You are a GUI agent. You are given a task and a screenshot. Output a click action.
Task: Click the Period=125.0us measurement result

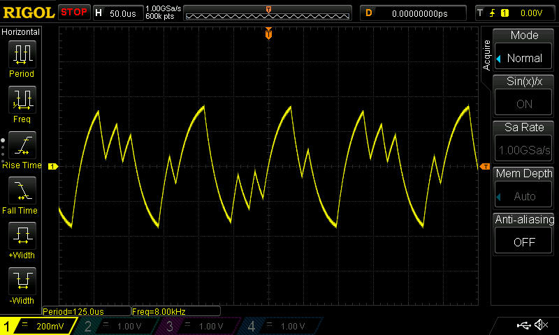pyautogui.click(x=86, y=311)
